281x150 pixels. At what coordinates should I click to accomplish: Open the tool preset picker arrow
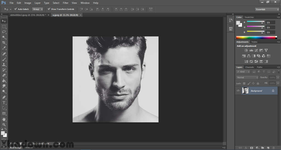[x=10, y=9]
